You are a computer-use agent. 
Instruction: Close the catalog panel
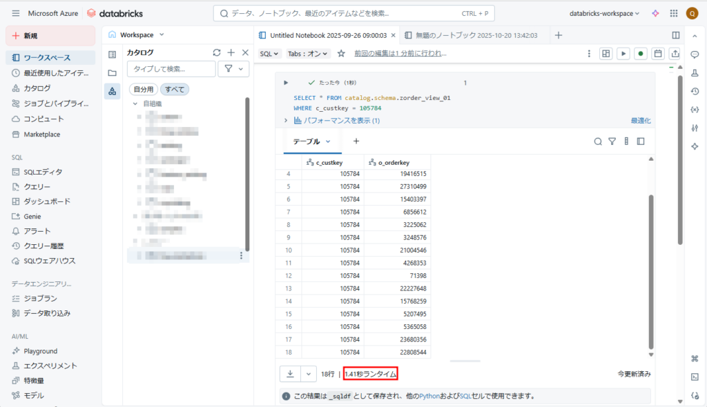(245, 52)
